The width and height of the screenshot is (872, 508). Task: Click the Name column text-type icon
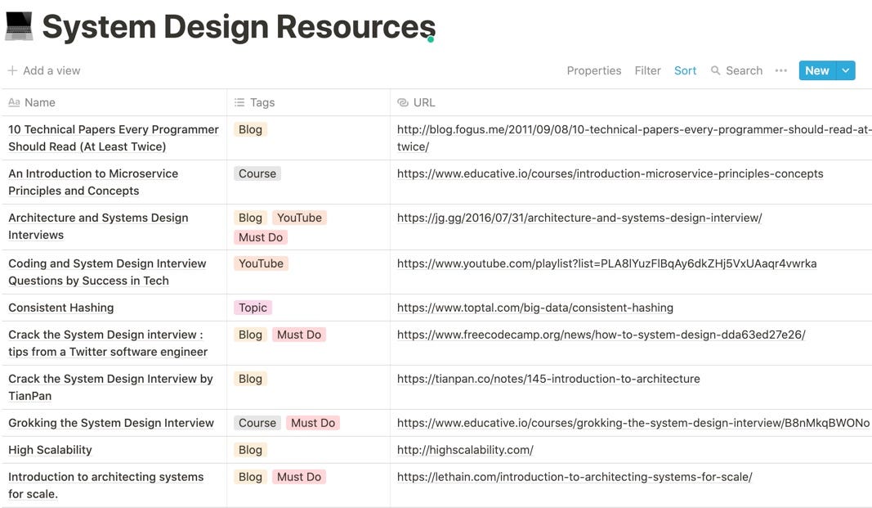(14, 102)
